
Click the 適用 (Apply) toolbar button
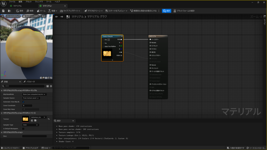coord(20,11)
